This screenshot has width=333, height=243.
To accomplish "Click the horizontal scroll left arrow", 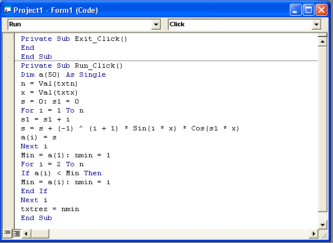I will pyautogui.click(x=26, y=233).
